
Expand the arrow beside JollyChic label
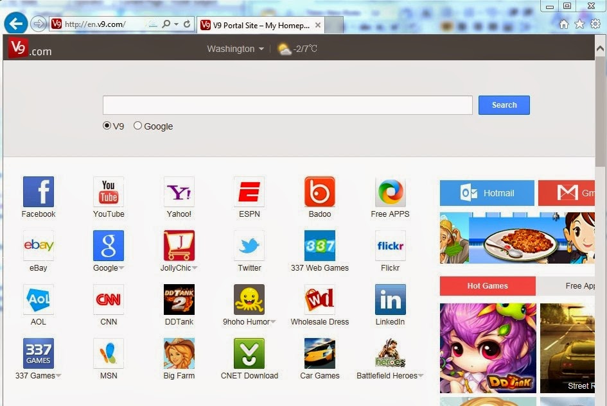[x=195, y=268]
